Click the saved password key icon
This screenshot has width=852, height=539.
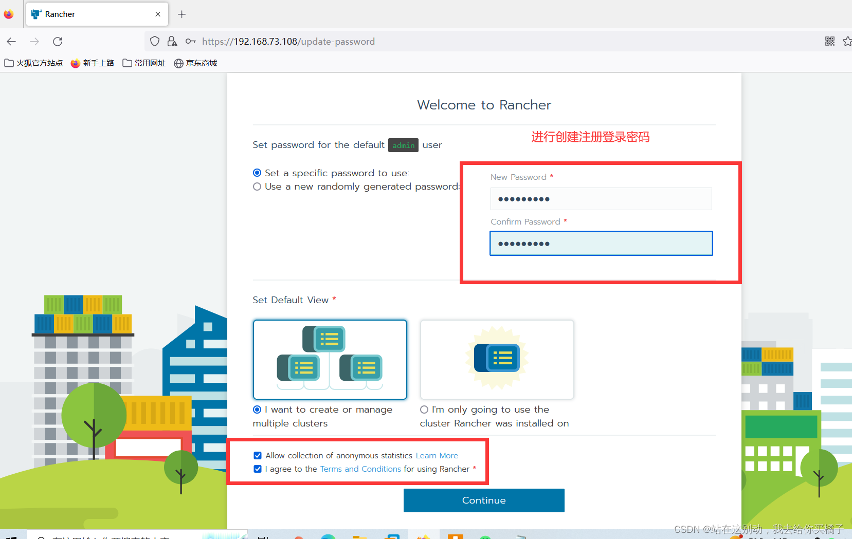(190, 42)
